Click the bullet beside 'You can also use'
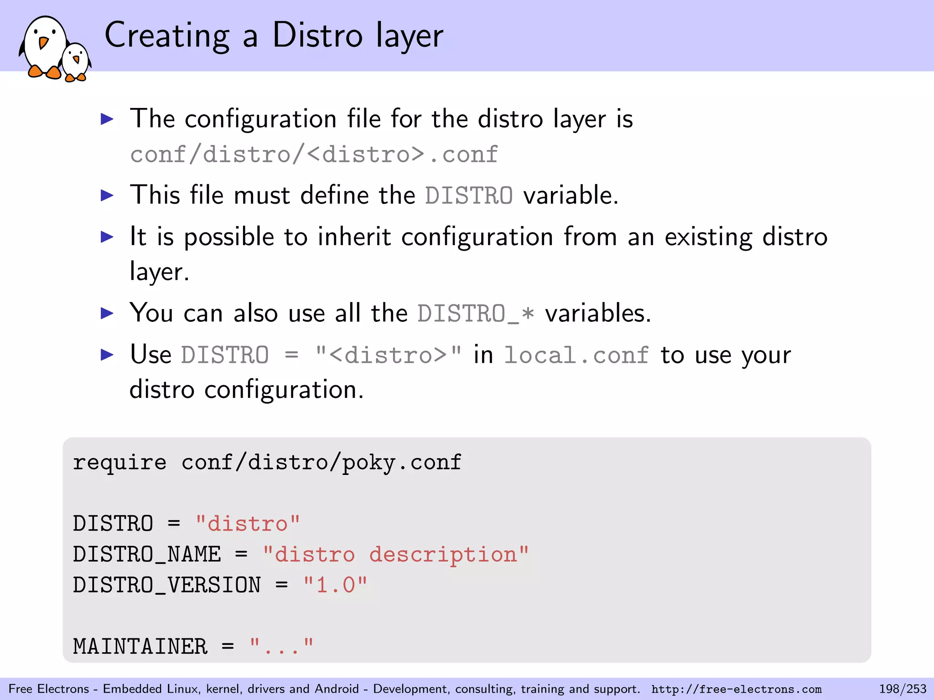 (x=107, y=314)
